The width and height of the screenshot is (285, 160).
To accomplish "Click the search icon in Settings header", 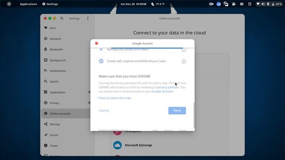I will (62, 18).
